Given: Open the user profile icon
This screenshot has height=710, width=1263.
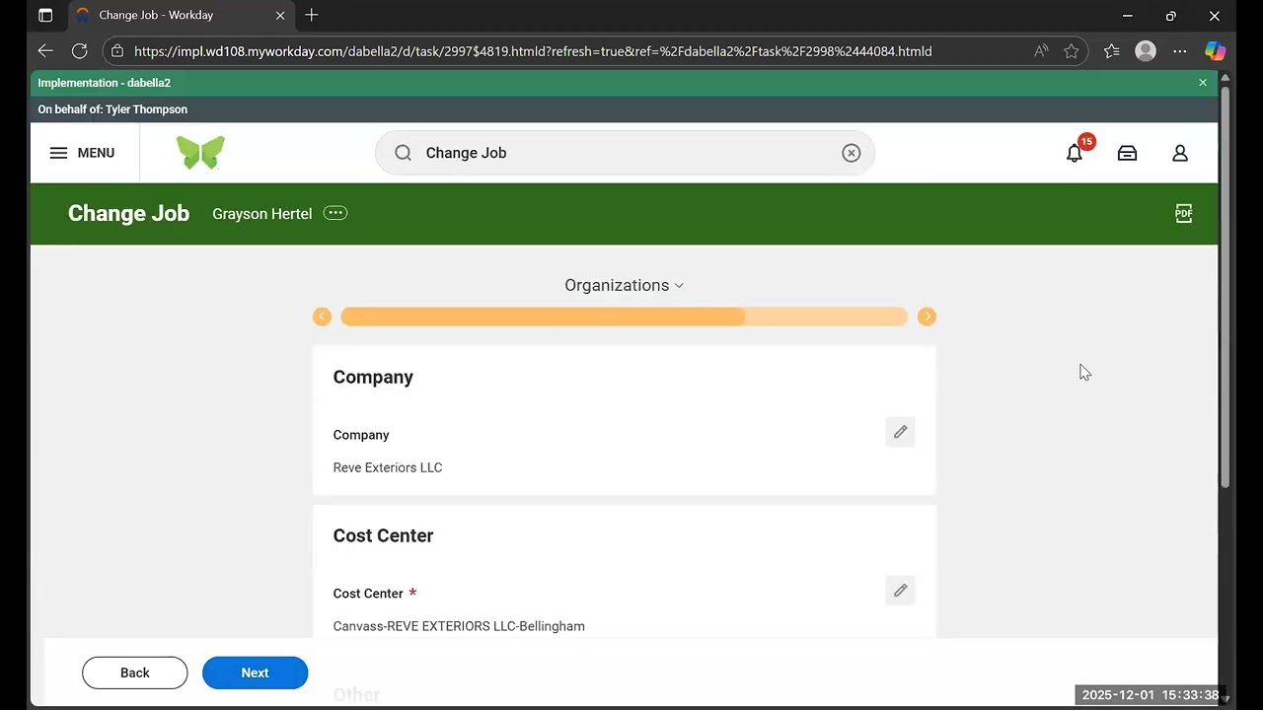Looking at the screenshot, I should 1180,153.
